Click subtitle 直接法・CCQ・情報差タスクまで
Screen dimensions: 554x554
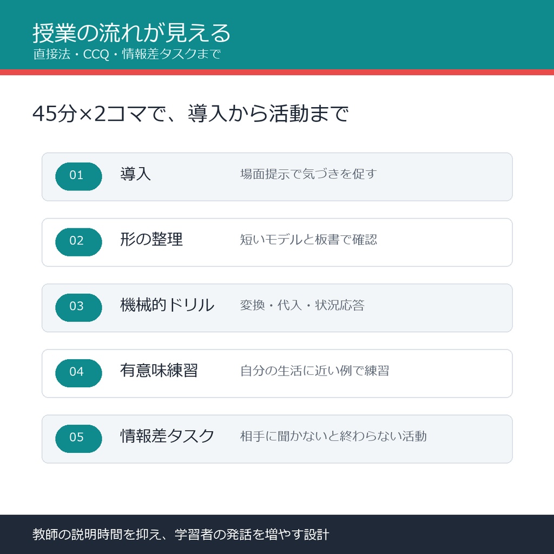(x=127, y=54)
